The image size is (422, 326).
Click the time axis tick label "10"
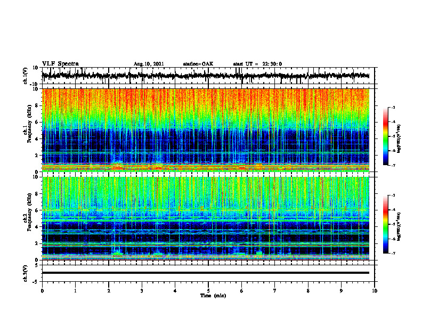[x=375, y=291]
